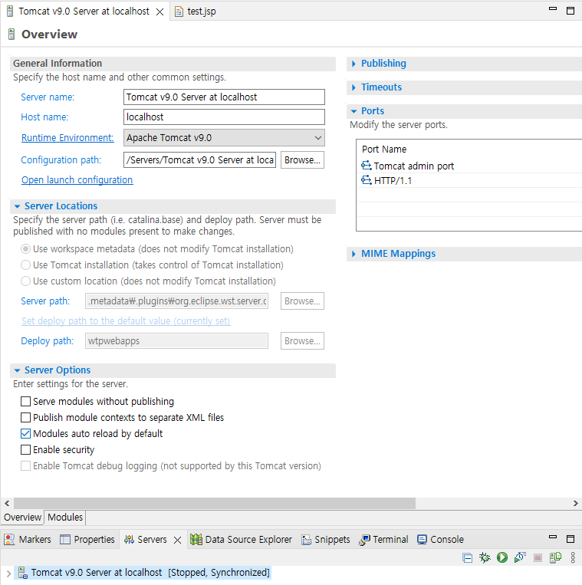Check Serve modules without publishing
This screenshot has height=585, width=582.
(25, 402)
